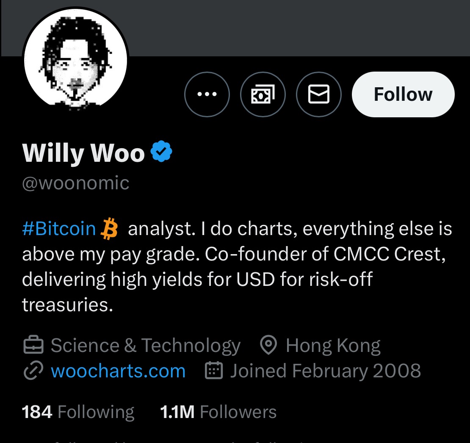Open the three-dot More options menu
The width and height of the screenshot is (470, 443).
(x=207, y=94)
